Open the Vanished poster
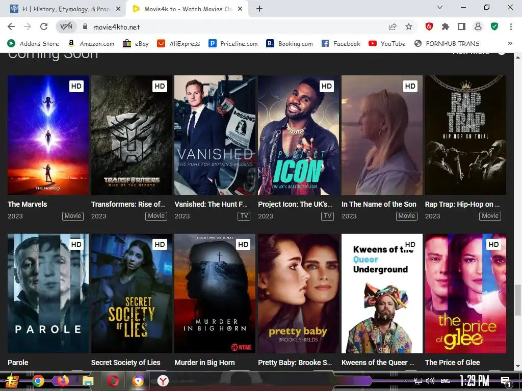The height and width of the screenshot is (391, 522). [215, 135]
